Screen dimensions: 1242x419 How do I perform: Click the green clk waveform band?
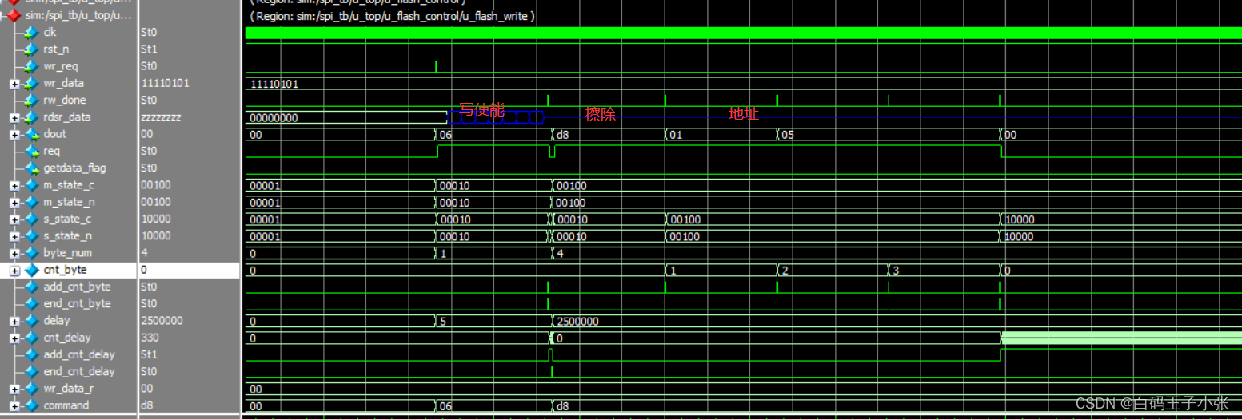[x=743, y=33]
